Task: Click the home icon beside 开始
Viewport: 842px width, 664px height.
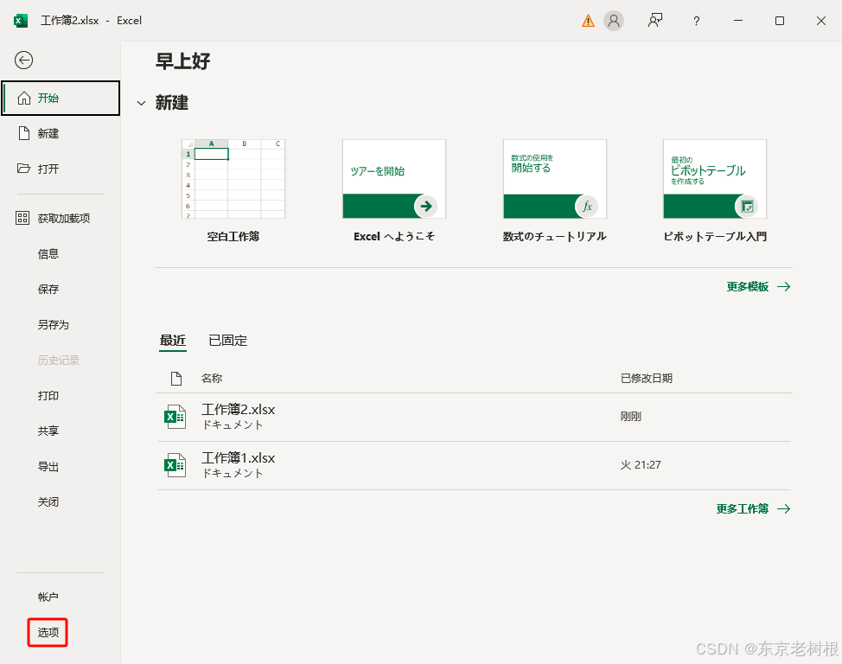Action: [23, 98]
